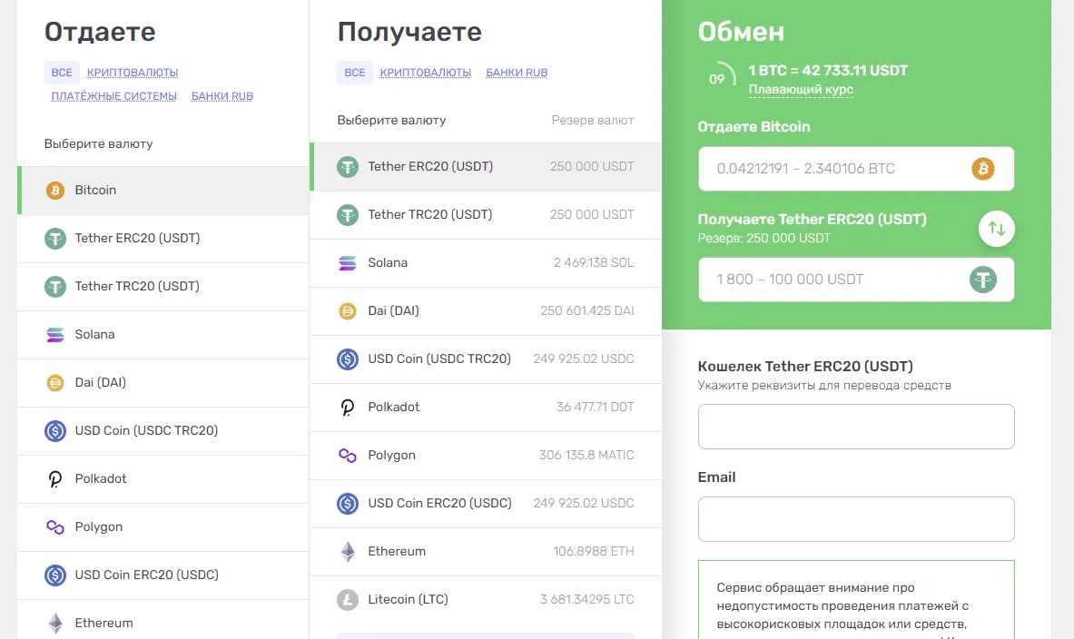
Task: Select ВСЕ filter under Отдаете
Action: [62, 73]
